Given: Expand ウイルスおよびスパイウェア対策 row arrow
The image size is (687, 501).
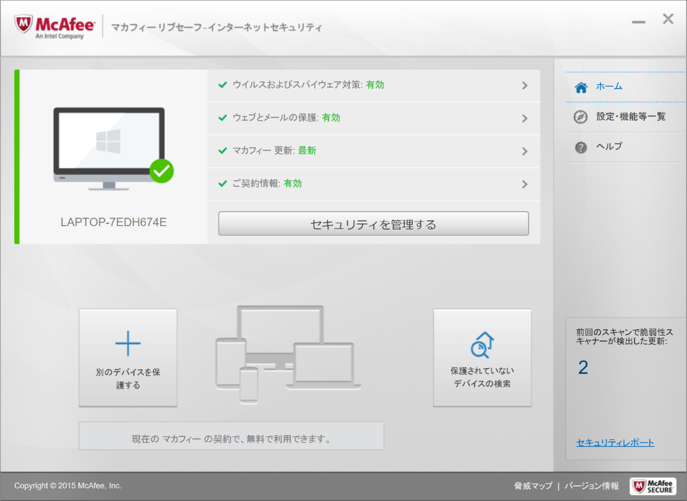Looking at the screenshot, I should (524, 85).
